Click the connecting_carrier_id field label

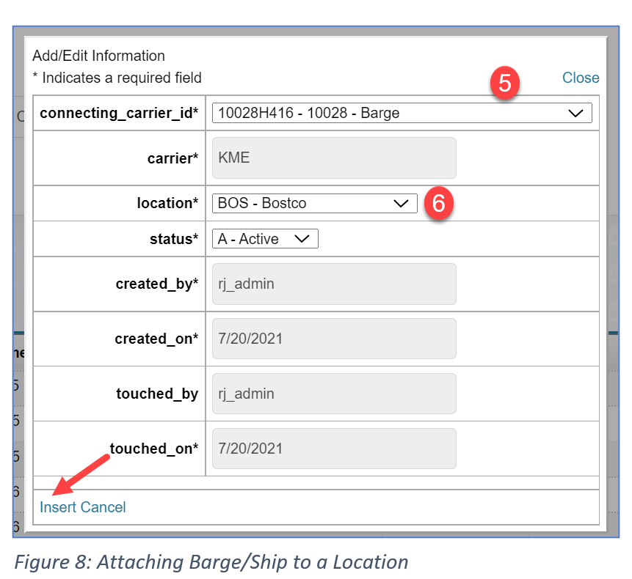click(x=119, y=114)
